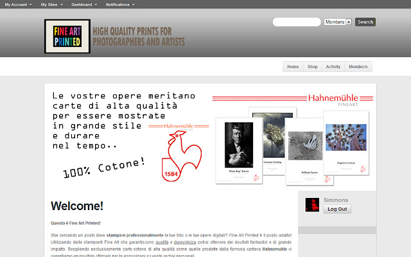The image size is (411, 257).
Task: Click the Welcome! heading
Action: click(x=77, y=206)
